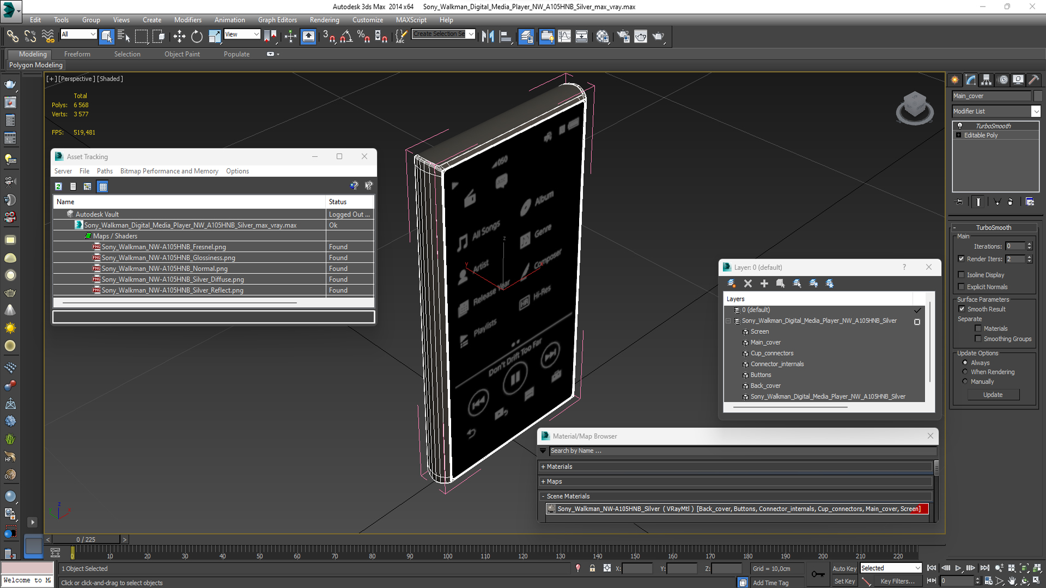The width and height of the screenshot is (1046, 588).
Task: Open the Align tool
Action: [506, 36]
